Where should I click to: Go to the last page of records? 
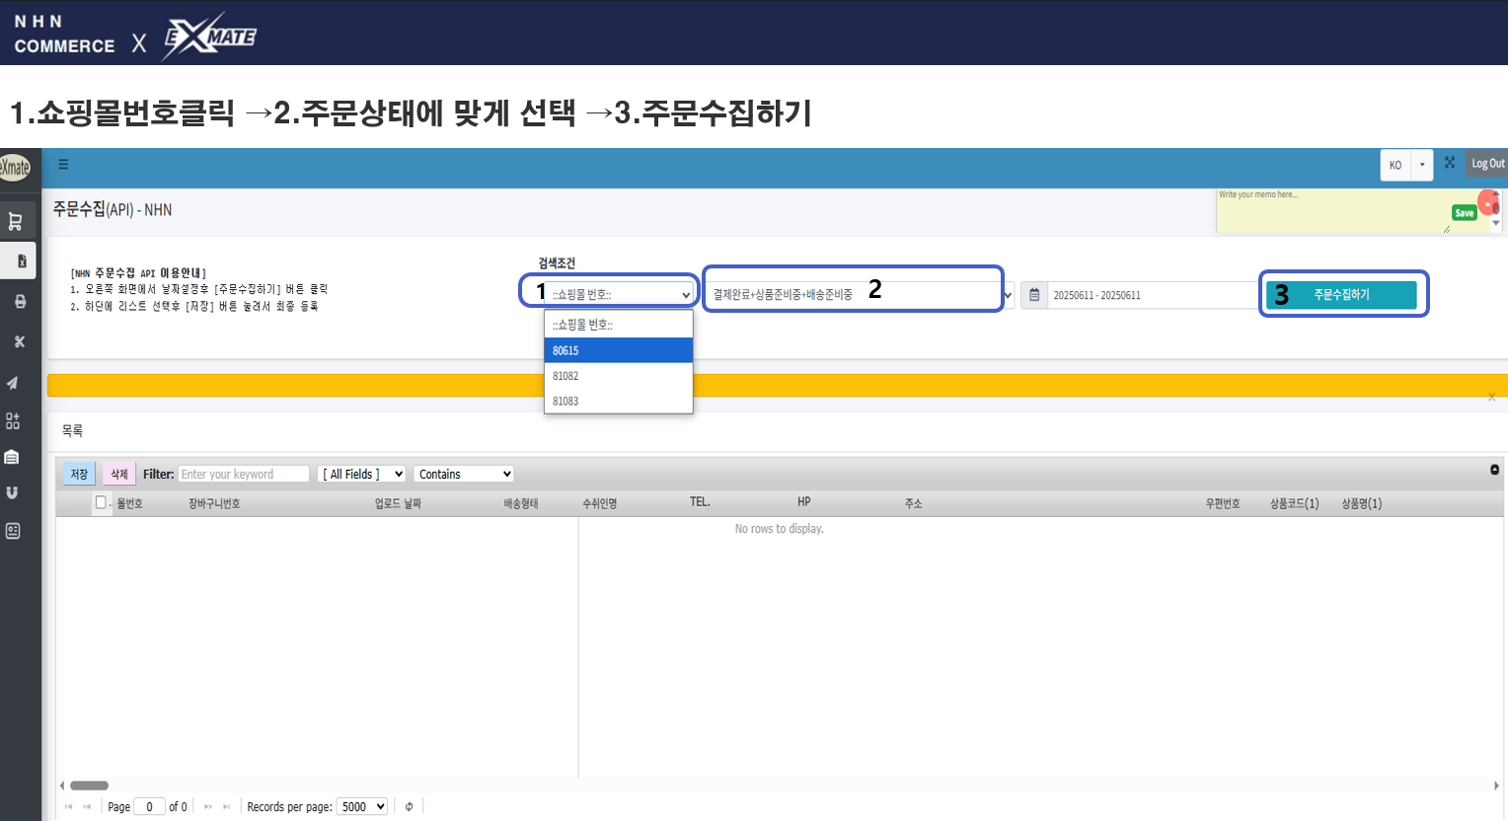click(x=226, y=807)
